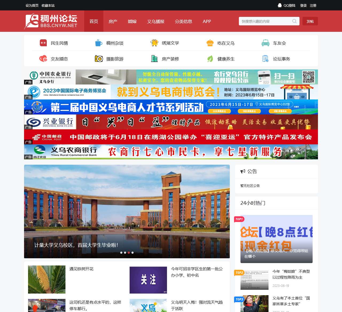
Task: Open the 分类信息 nav tab
Action: 184,21
